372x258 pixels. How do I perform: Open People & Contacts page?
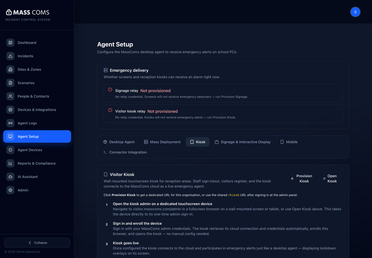[37, 96]
